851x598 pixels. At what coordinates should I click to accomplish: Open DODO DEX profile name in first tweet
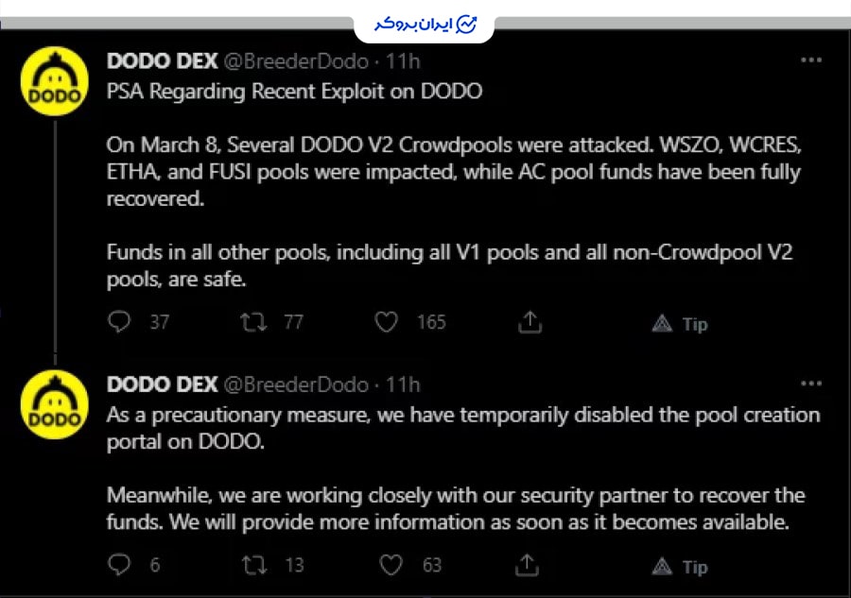click(162, 61)
